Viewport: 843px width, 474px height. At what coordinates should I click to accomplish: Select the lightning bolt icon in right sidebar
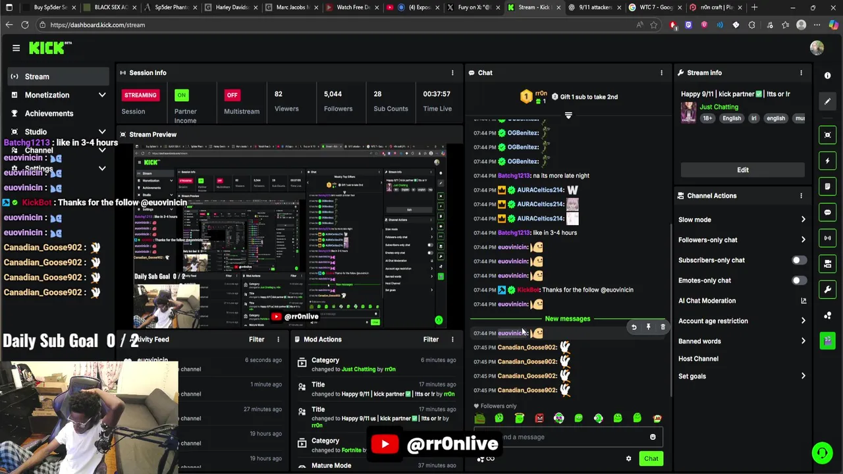tap(828, 161)
